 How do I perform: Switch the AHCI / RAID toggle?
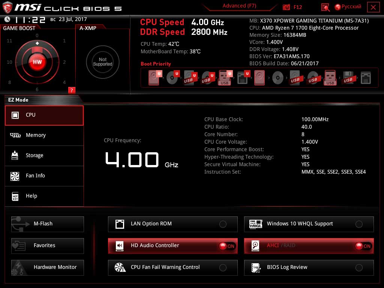(309, 246)
